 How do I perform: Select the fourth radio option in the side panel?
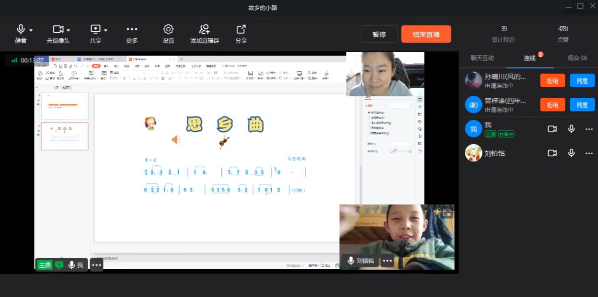coord(369,128)
